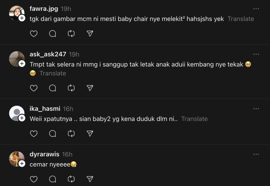
Task: Translate fawra.jpg's comment
Action: click(x=241, y=19)
